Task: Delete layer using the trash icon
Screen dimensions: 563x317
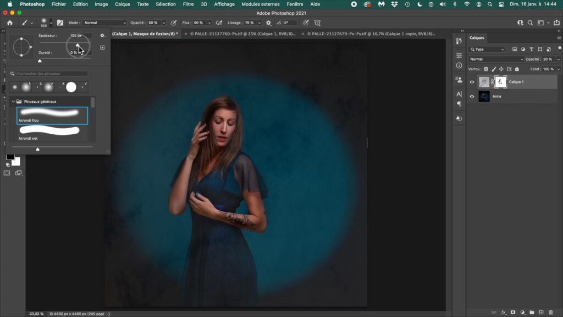Action: [x=550, y=312]
